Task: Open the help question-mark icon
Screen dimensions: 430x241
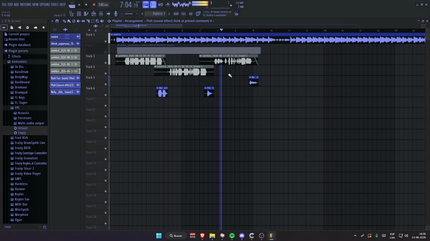Action: [198, 14]
